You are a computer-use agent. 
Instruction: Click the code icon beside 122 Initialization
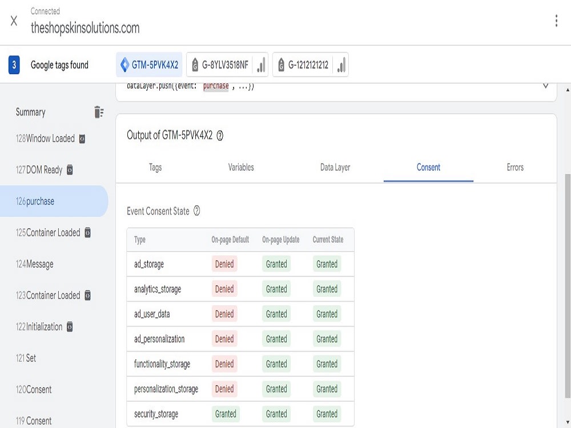[x=70, y=327]
